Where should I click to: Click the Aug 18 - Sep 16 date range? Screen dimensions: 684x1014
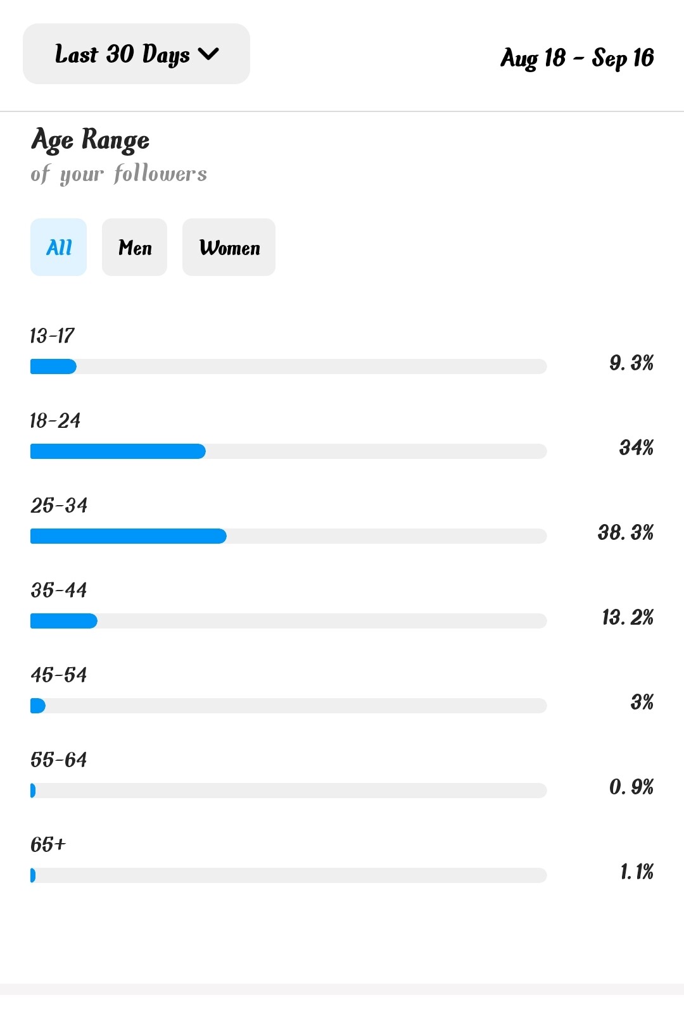pyautogui.click(x=577, y=58)
